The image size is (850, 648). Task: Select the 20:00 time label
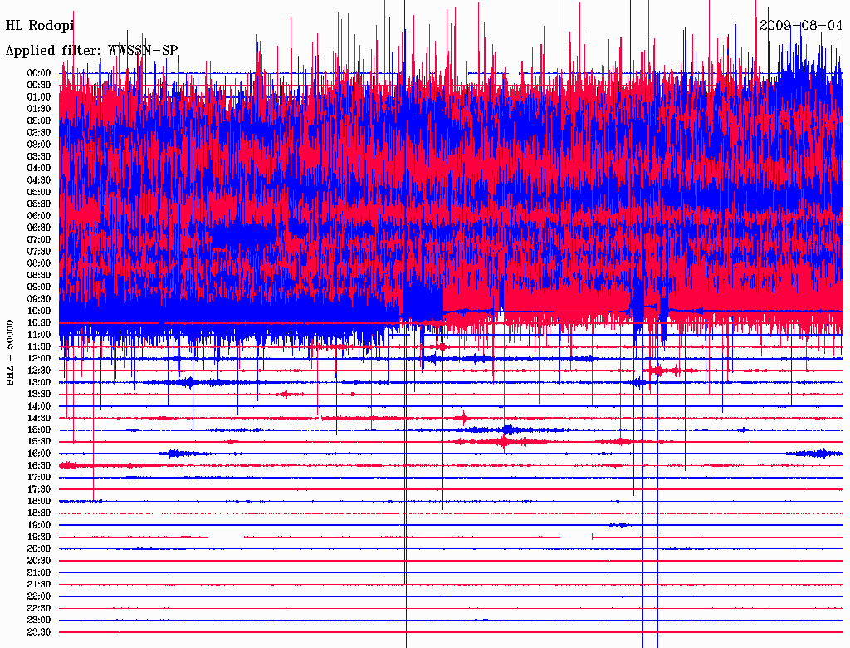click(39, 549)
